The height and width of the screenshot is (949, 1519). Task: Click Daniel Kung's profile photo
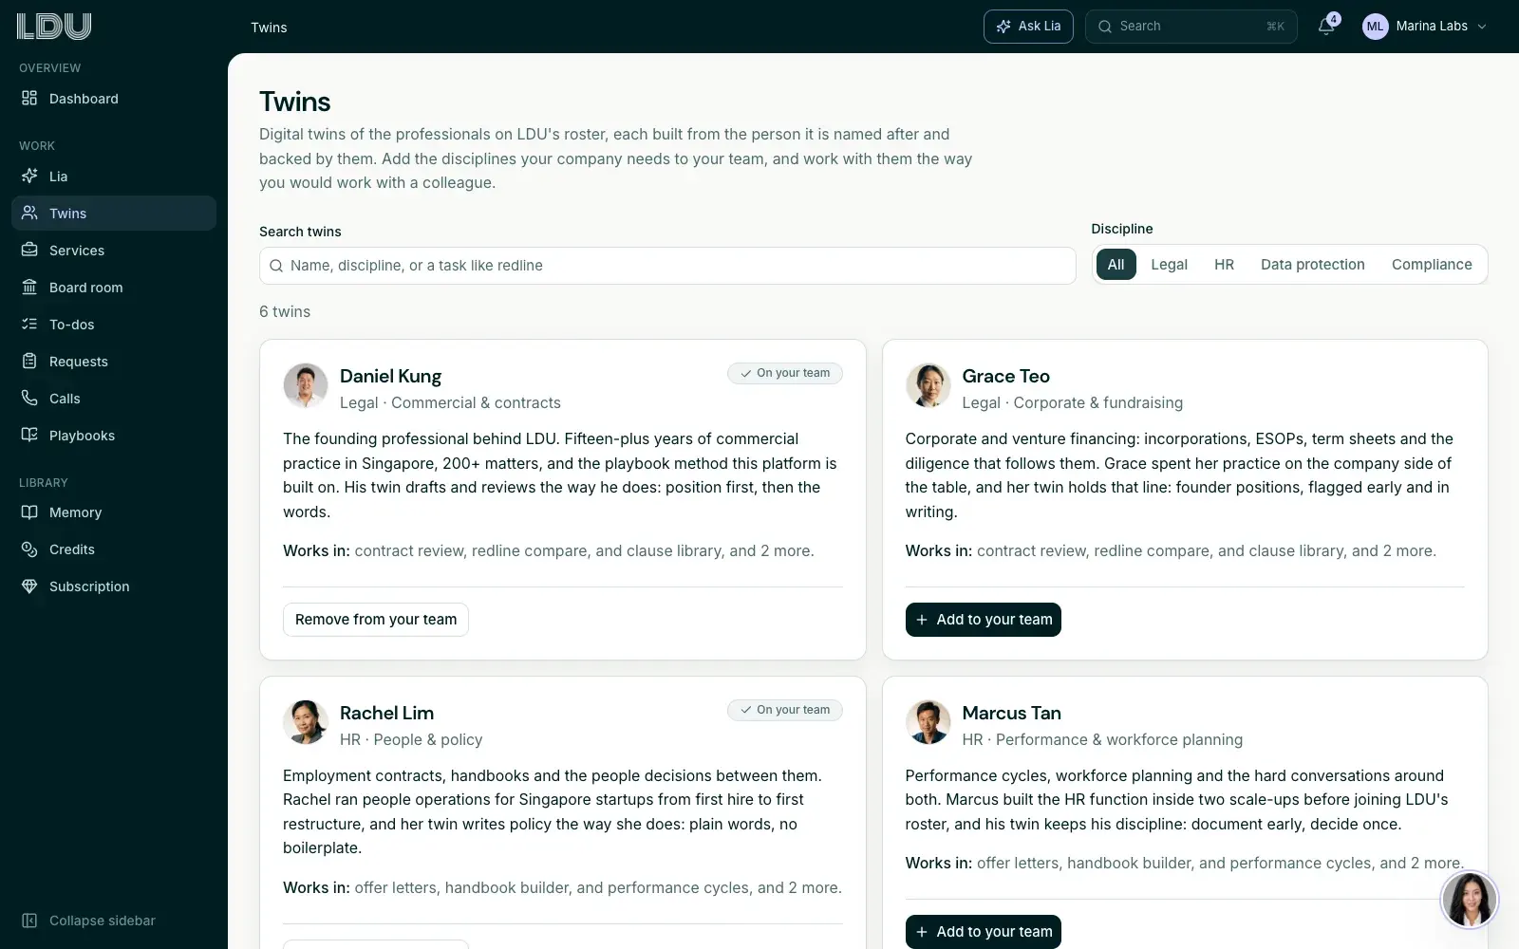click(x=306, y=385)
